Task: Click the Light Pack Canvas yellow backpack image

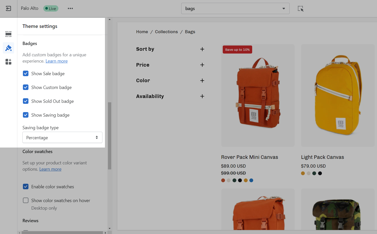Action: [x=337, y=96]
